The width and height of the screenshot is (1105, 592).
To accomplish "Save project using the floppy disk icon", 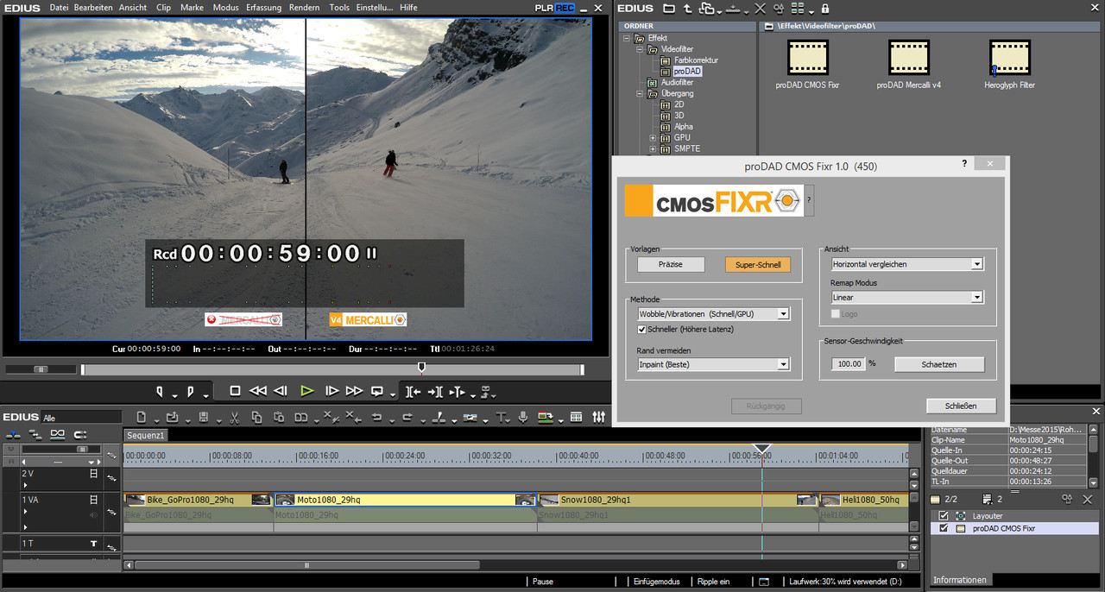I will point(204,418).
